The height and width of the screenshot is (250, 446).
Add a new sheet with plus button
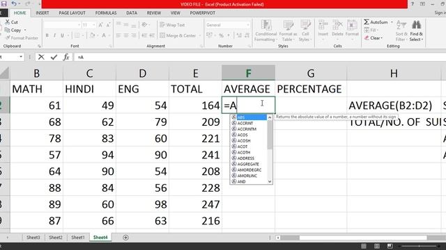point(125,237)
